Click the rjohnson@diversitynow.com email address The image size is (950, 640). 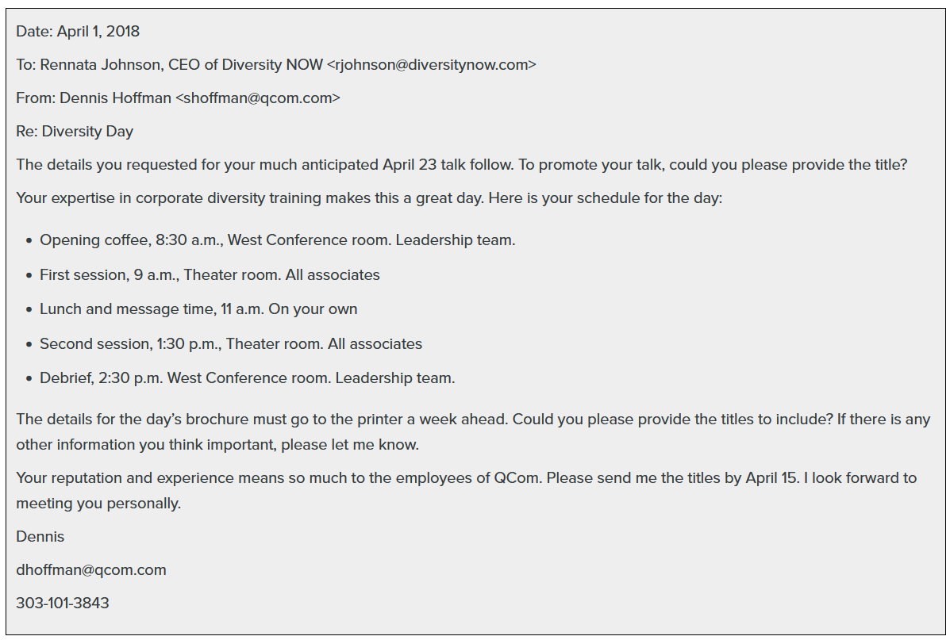click(431, 65)
